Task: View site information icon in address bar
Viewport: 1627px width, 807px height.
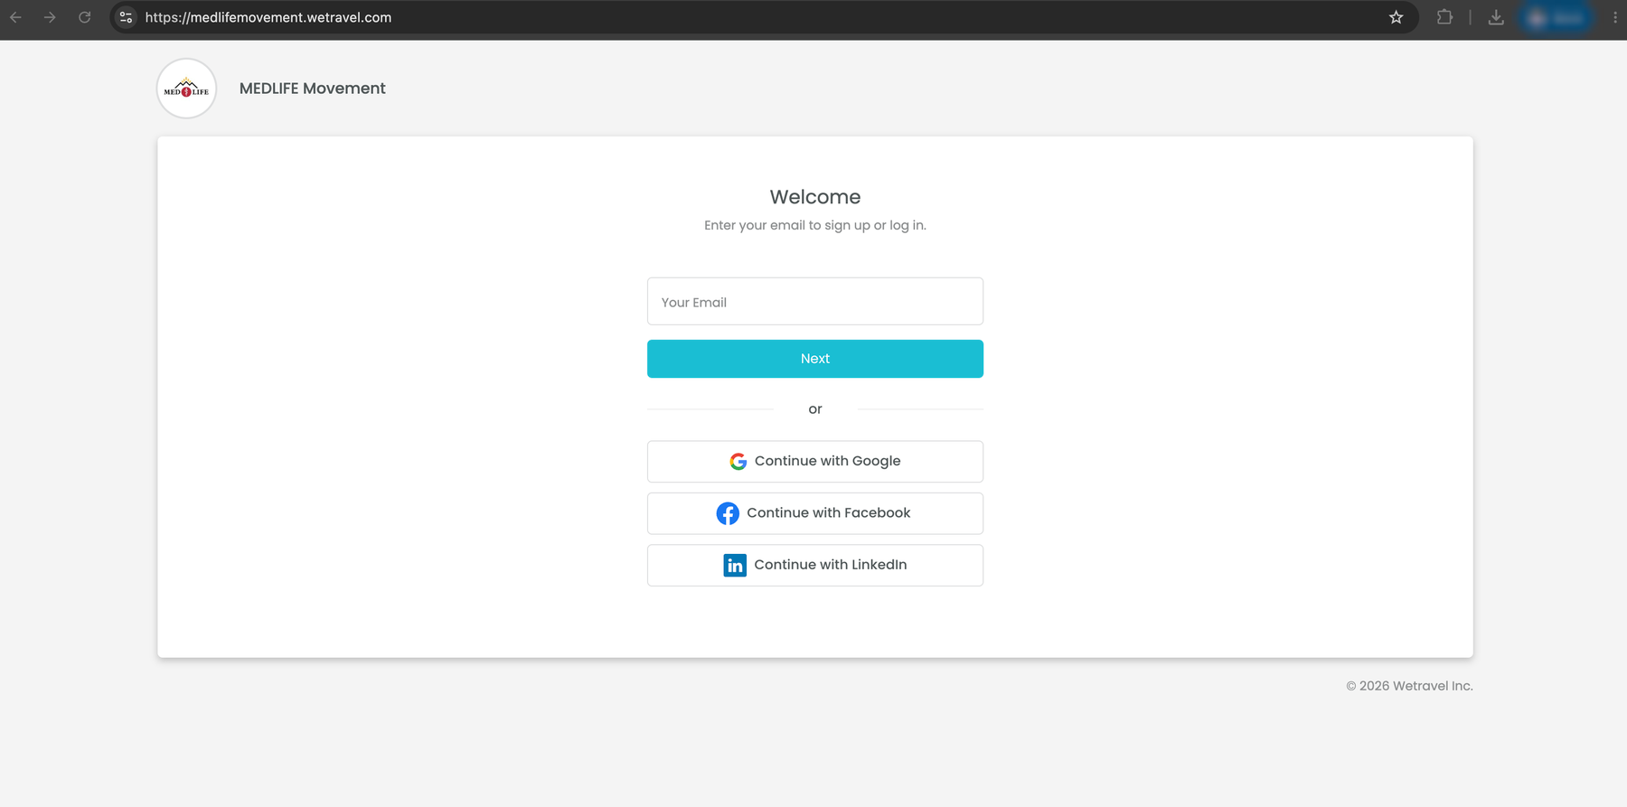Action: [x=127, y=17]
